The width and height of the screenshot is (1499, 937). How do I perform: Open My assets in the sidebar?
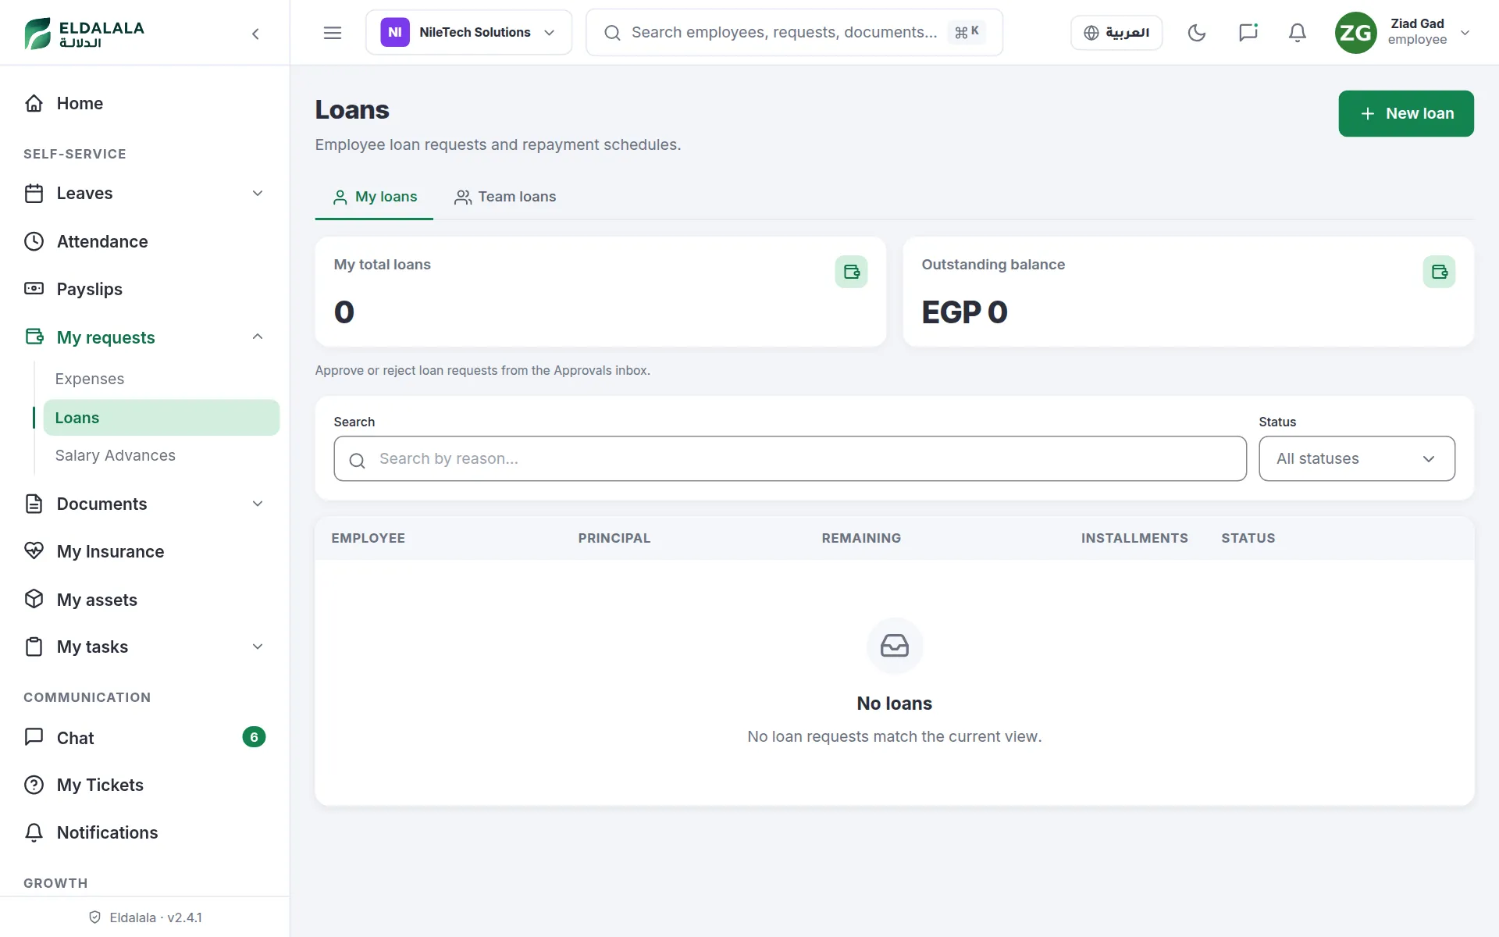click(x=145, y=600)
